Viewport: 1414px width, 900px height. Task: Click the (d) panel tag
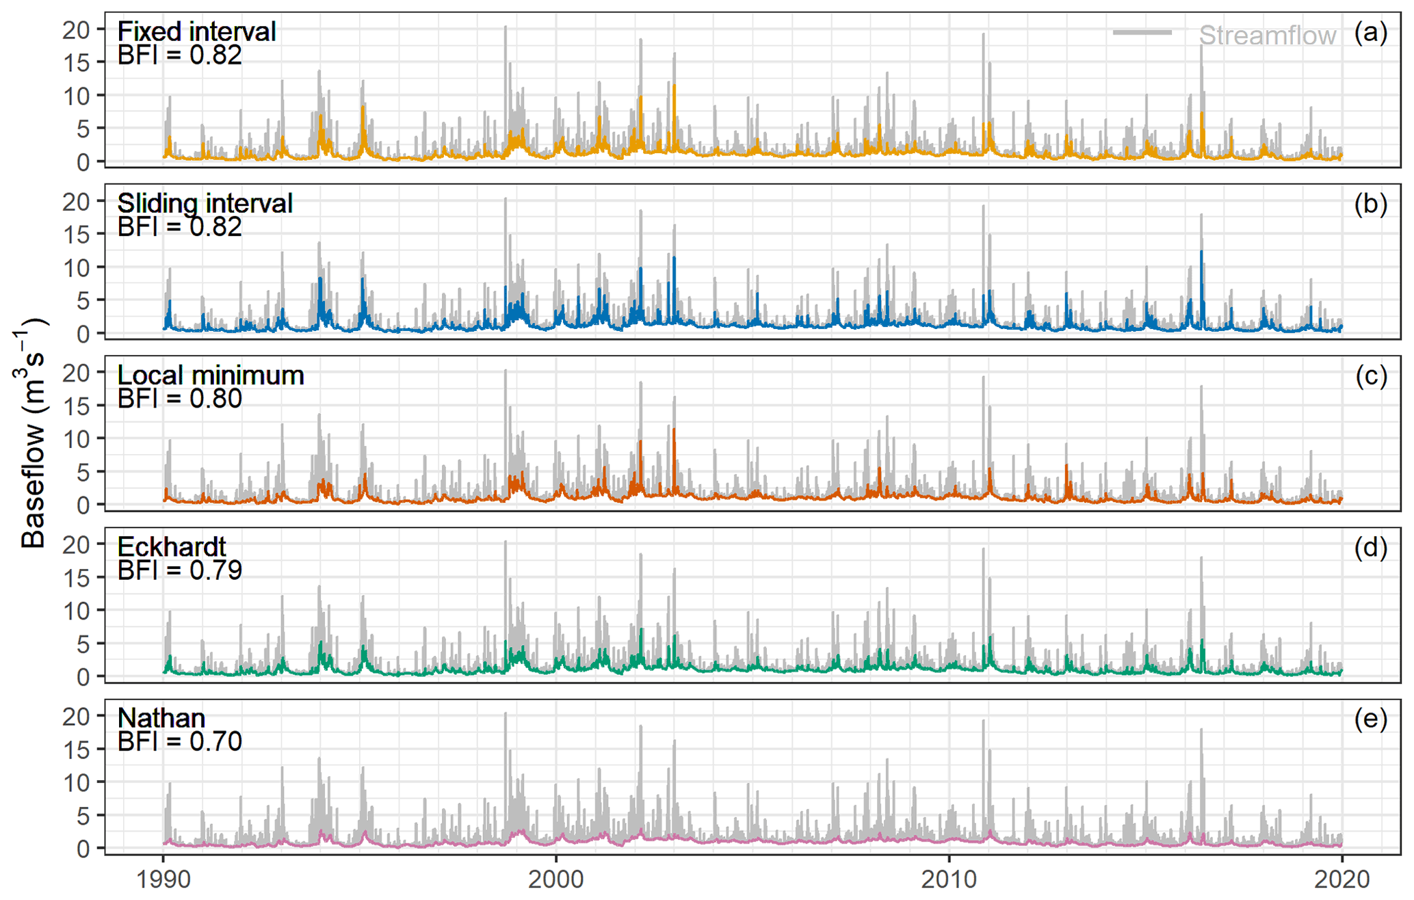[1370, 547]
